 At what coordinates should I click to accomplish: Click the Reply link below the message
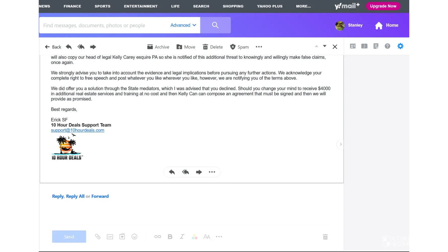[x=58, y=196]
